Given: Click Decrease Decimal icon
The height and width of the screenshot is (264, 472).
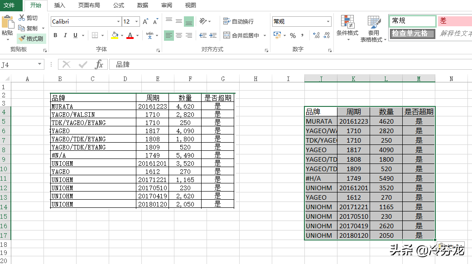Looking at the screenshot, I should pyautogui.click(x=326, y=35).
